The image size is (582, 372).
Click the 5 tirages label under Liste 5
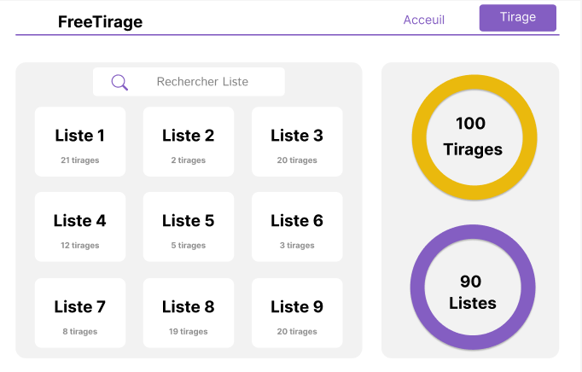pyautogui.click(x=189, y=246)
